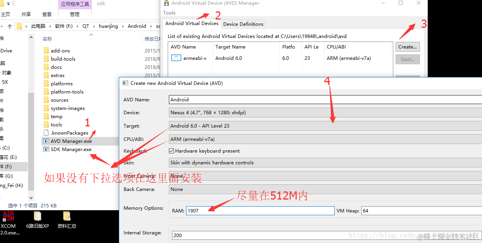Open the 共享 ribbon tab in Explorer
Viewport: 482px width, 243px height.
point(26,14)
